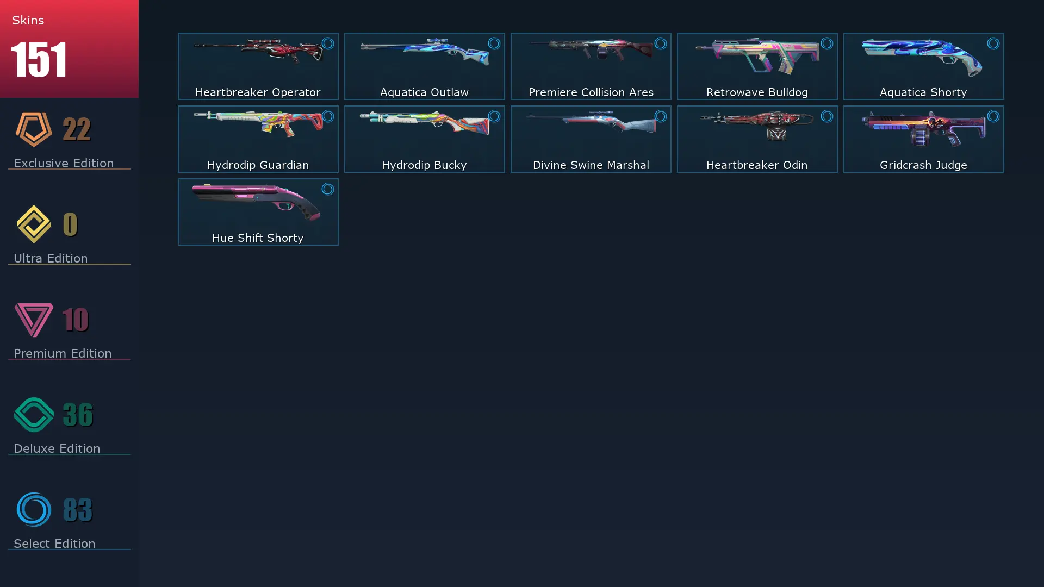Open the Aquatica Shorty skin card
Screen dimensions: 1044x587
tap(923, 66)
